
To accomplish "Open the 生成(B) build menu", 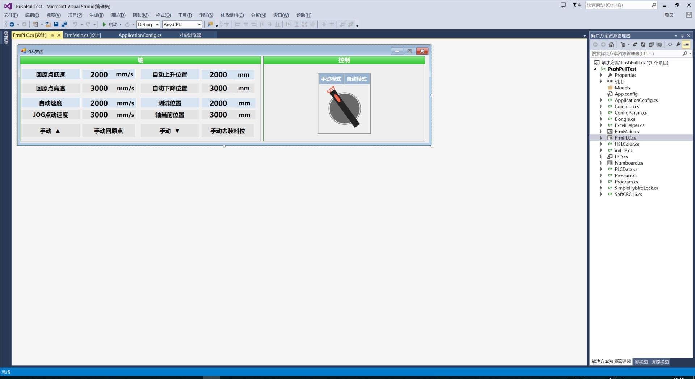I will pos(96,15).
